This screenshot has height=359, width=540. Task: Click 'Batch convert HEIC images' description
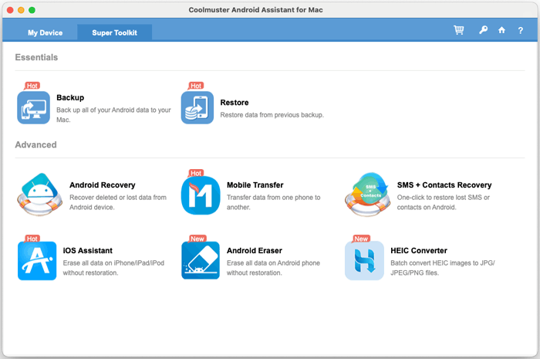(x=443, y=268)
